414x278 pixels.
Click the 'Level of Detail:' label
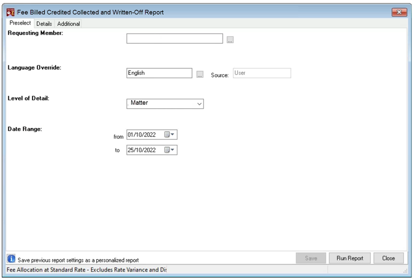point(28,98)
